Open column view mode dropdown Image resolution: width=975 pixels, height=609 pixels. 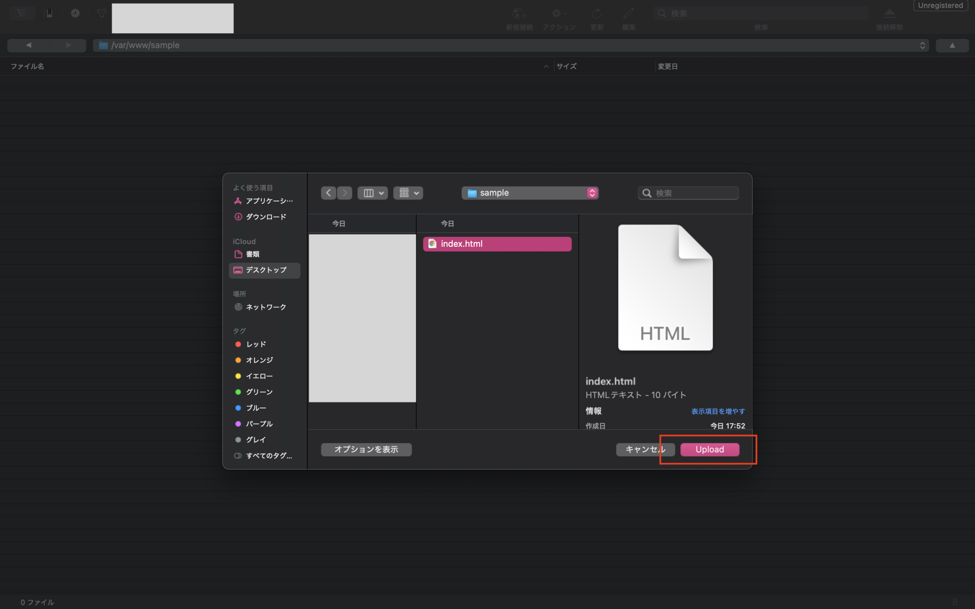point(372,193)
